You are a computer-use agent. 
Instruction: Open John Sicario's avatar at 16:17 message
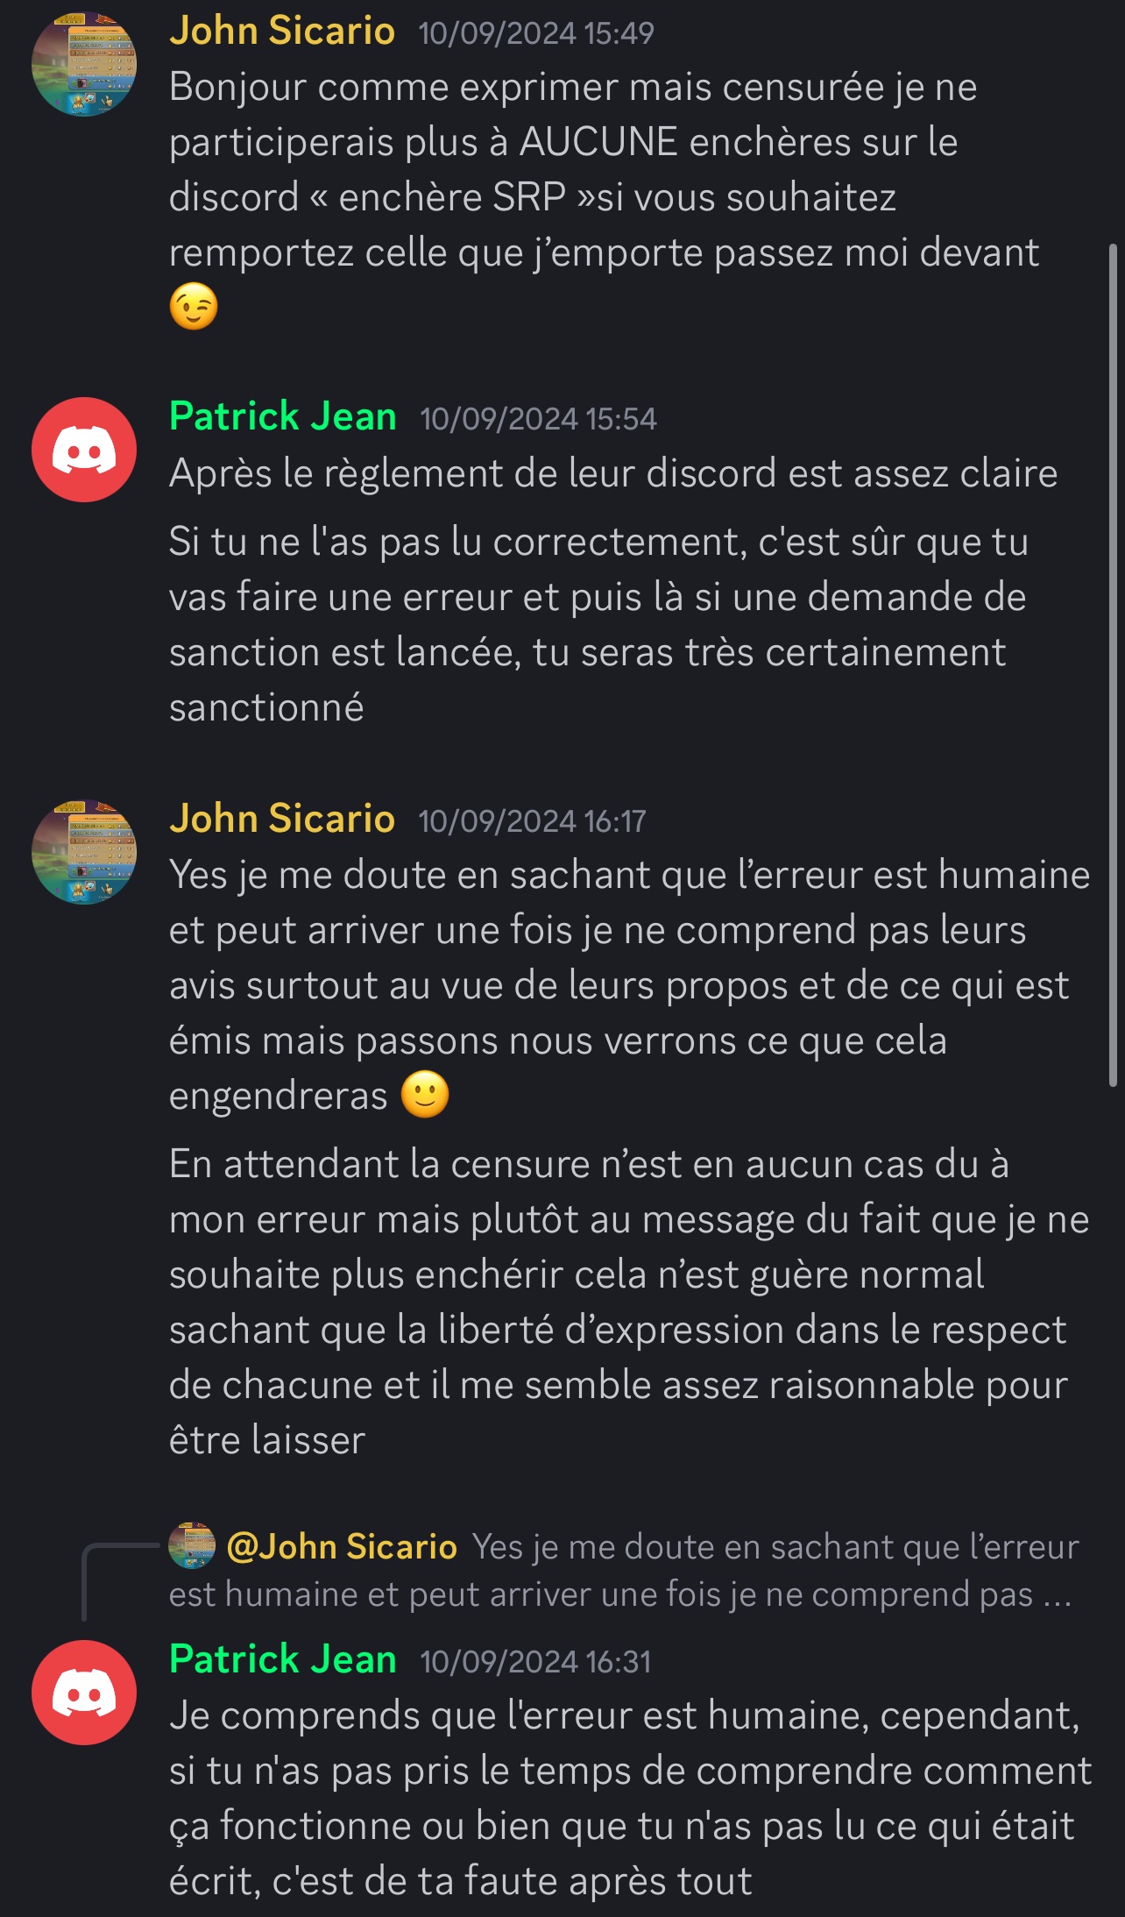[x=84, y=852]
